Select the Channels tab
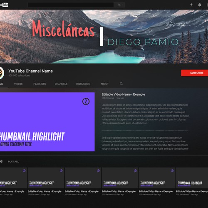Viewport: 208px width, 208px height. (61, 84)
